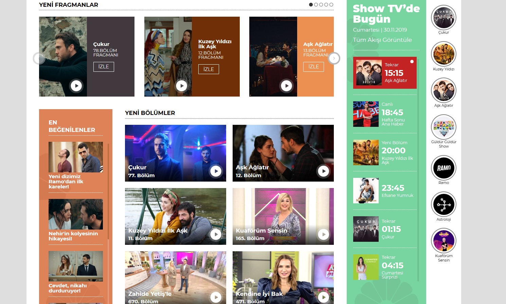Select the last carousel page dot

[331, 5]
